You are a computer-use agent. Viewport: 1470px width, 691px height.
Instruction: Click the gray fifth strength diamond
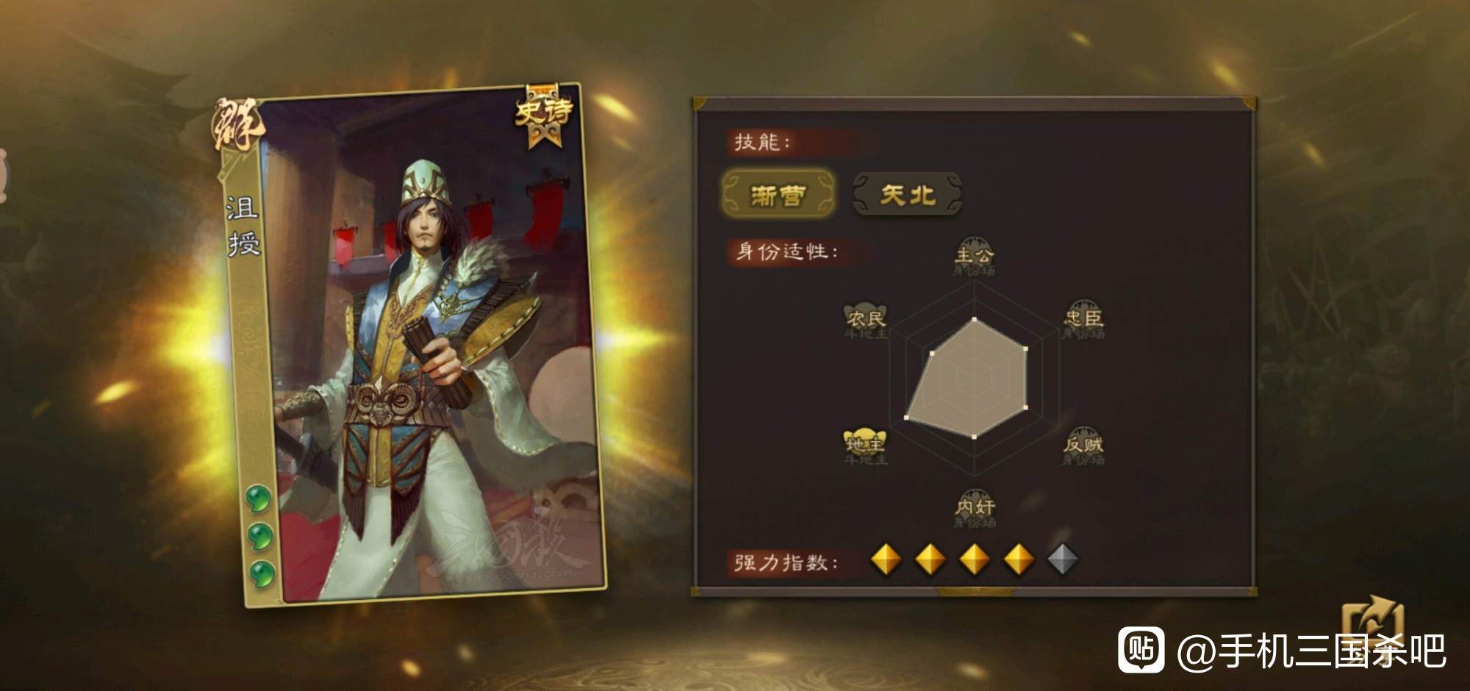(x=1062, y=559)
